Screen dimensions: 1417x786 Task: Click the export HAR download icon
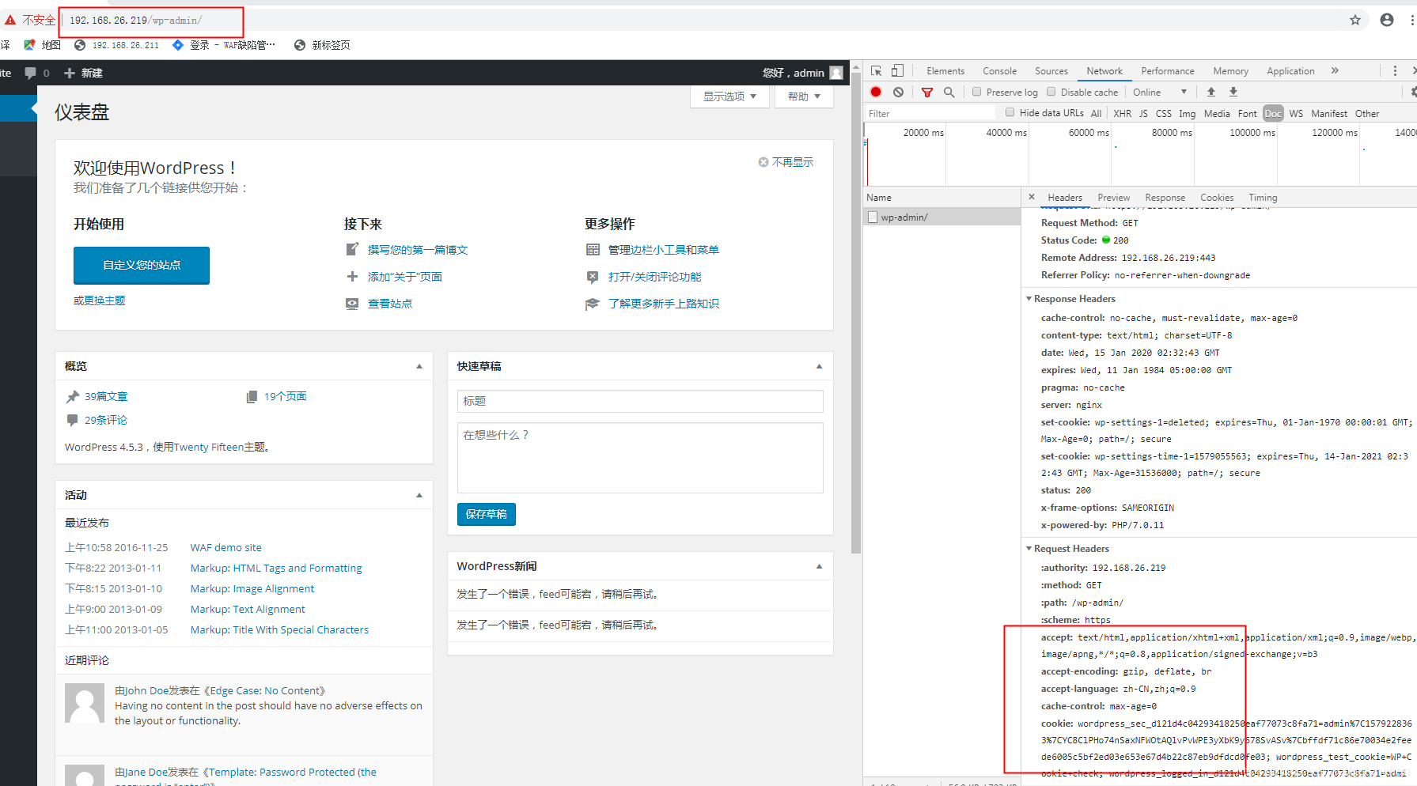[x=1233, y=92]
